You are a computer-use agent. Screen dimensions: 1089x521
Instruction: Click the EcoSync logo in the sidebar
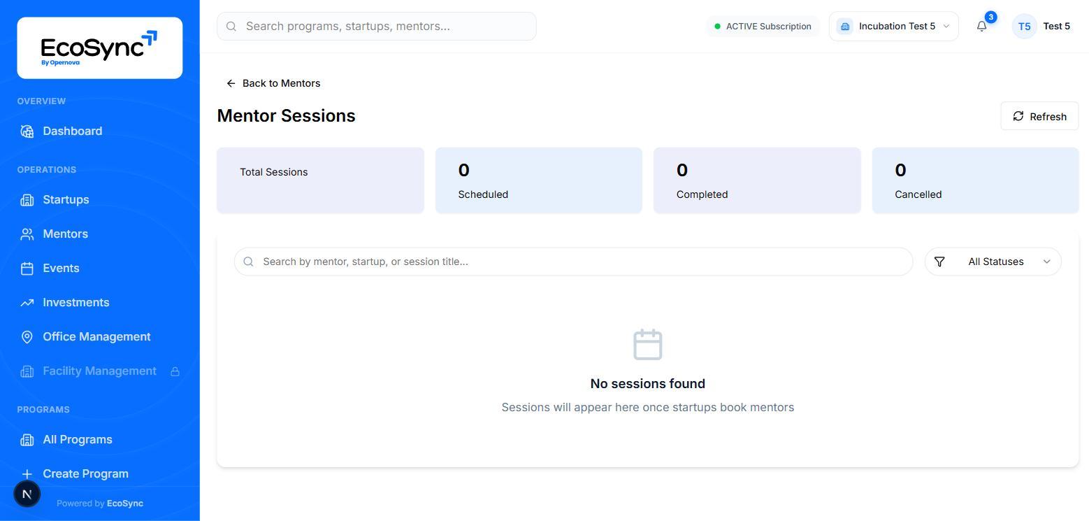99,48
